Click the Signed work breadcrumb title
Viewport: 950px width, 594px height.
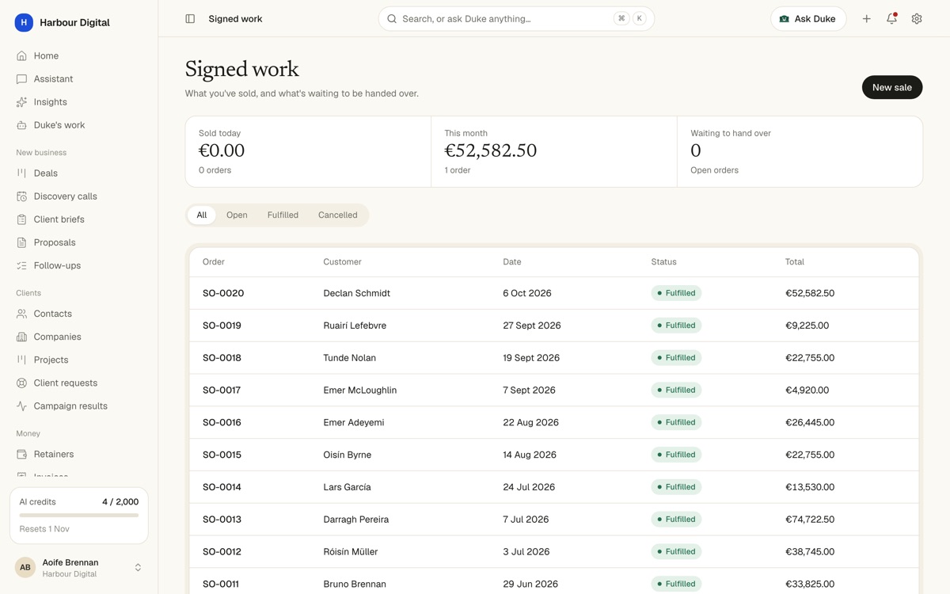235,19
